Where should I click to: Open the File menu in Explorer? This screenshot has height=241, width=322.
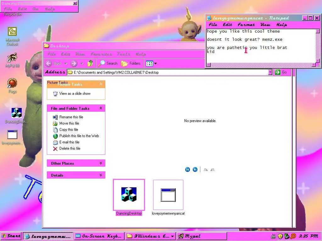coord(52,54)
